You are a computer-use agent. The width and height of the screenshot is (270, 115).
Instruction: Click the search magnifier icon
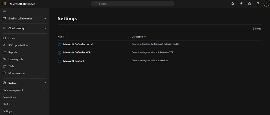pos(96,4)
